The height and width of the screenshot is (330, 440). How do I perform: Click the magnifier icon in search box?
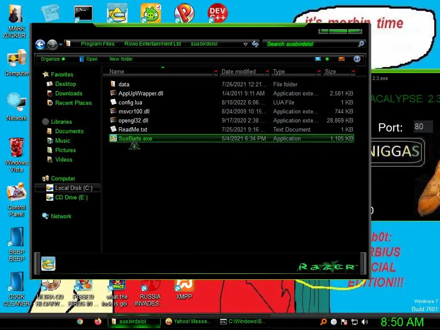click(x=361, y=44)
